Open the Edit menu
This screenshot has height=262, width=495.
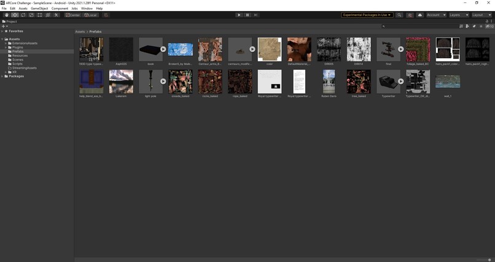13,9
